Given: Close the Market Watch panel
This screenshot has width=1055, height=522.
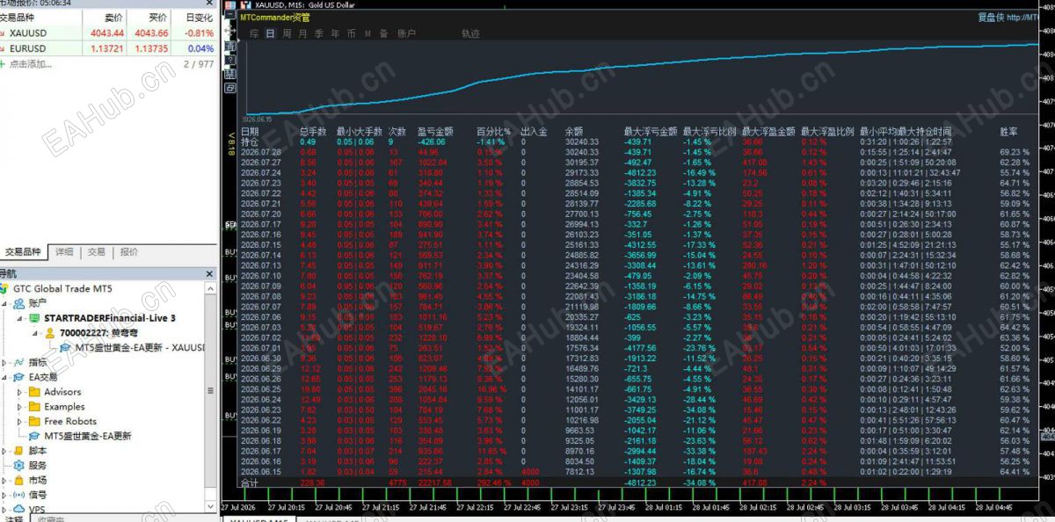Looking at the screenshot, I should 210,4.
